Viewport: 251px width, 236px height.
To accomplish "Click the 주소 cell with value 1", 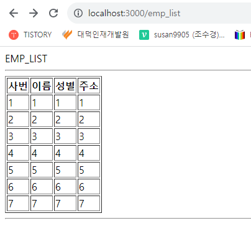I will (89, 103).
